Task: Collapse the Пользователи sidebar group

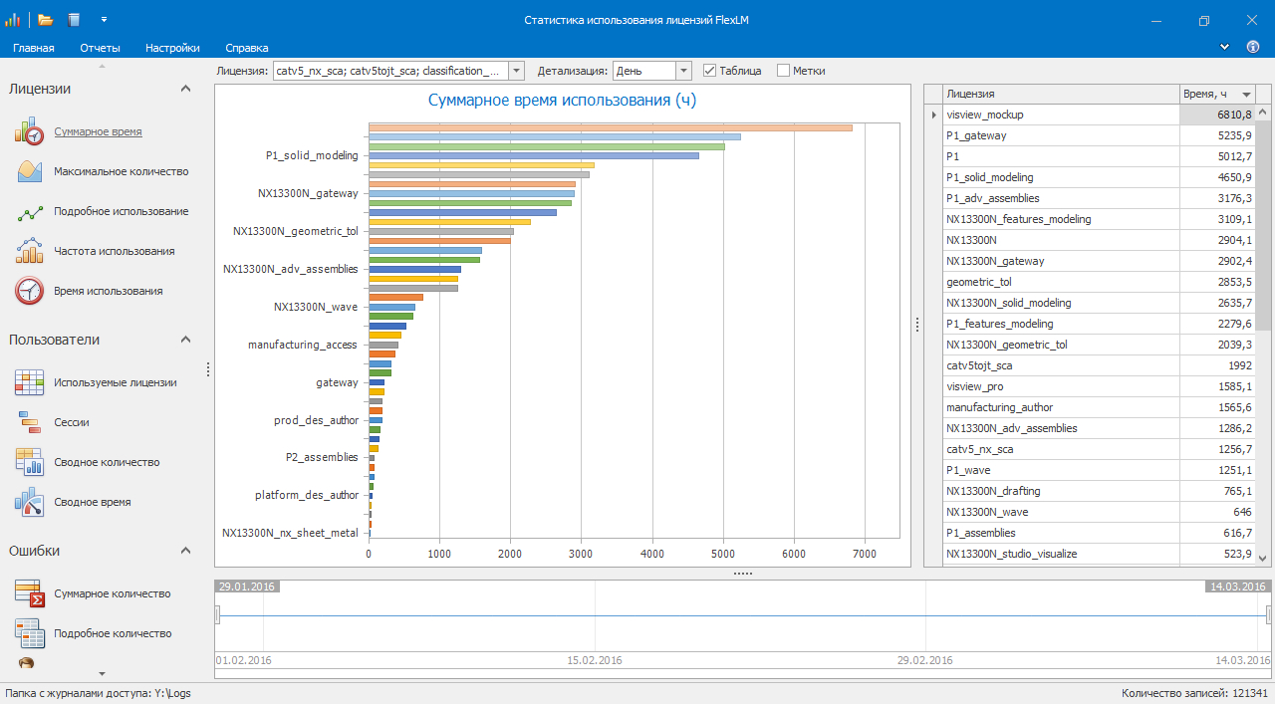Action: coord(185,340)
